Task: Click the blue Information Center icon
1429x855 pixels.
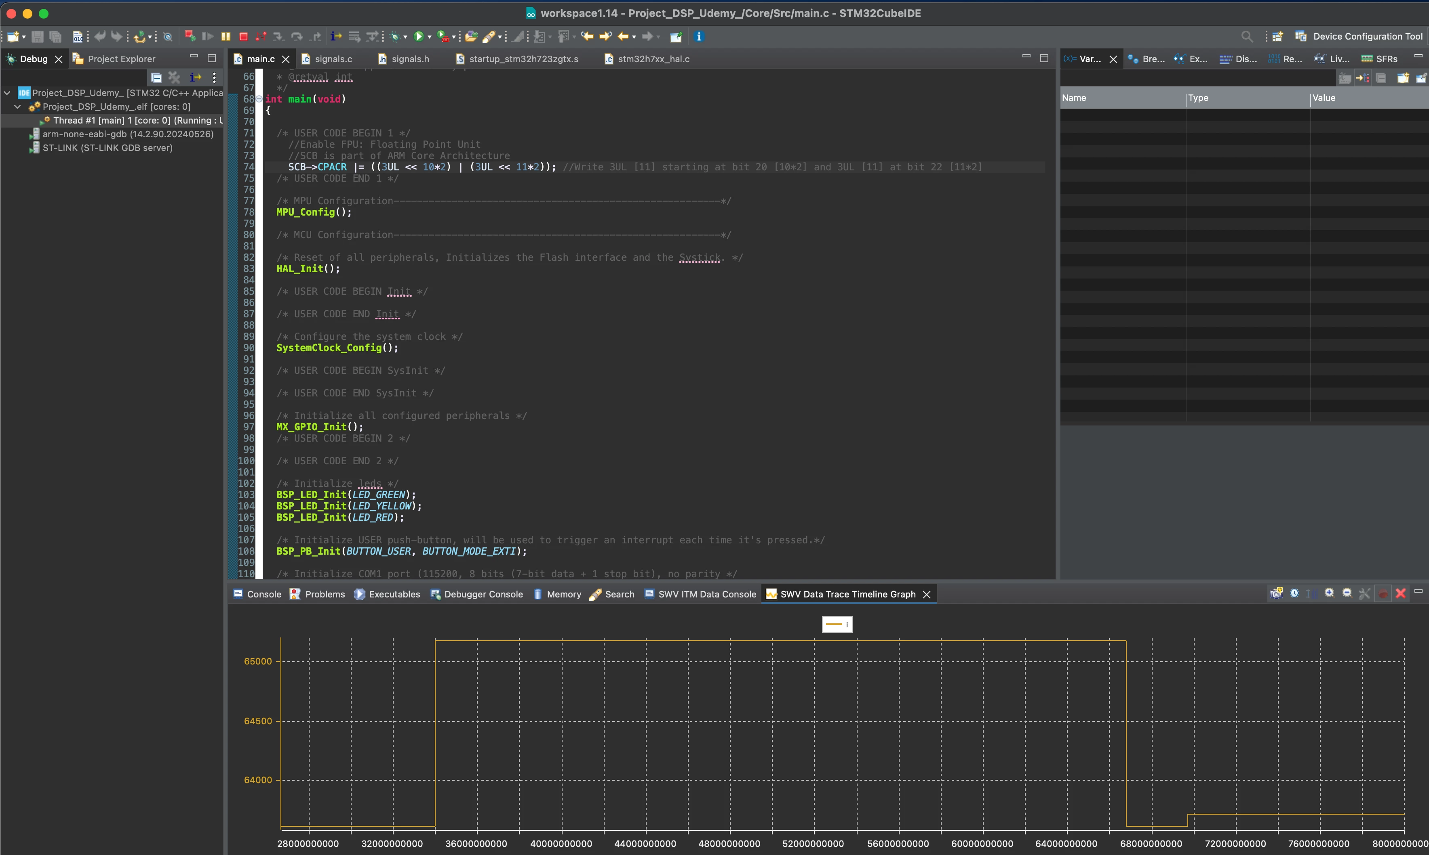Action: [699, 36]
